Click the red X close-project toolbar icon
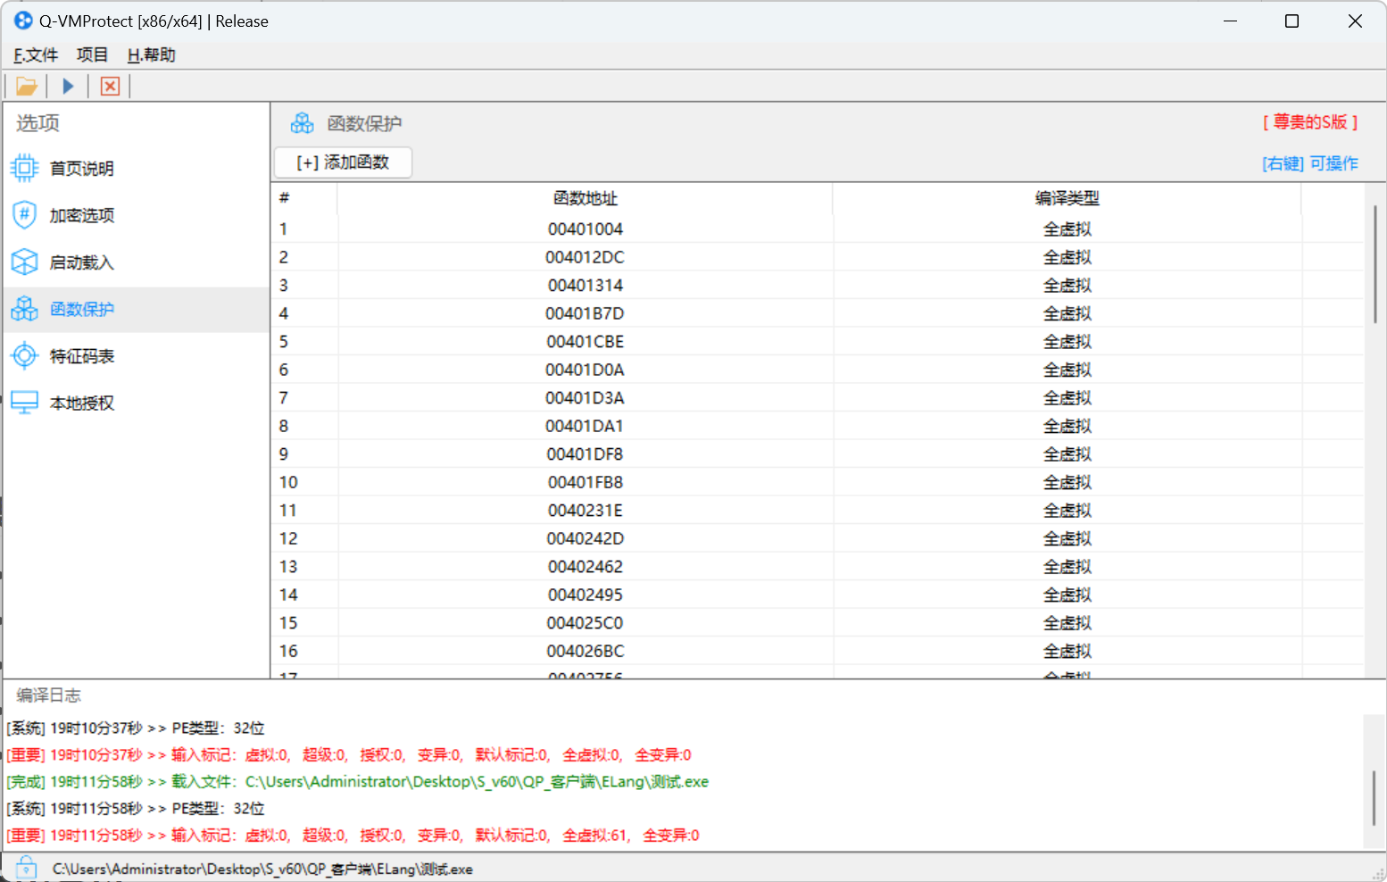1387x882 pixels. click(x=110, y=87)
